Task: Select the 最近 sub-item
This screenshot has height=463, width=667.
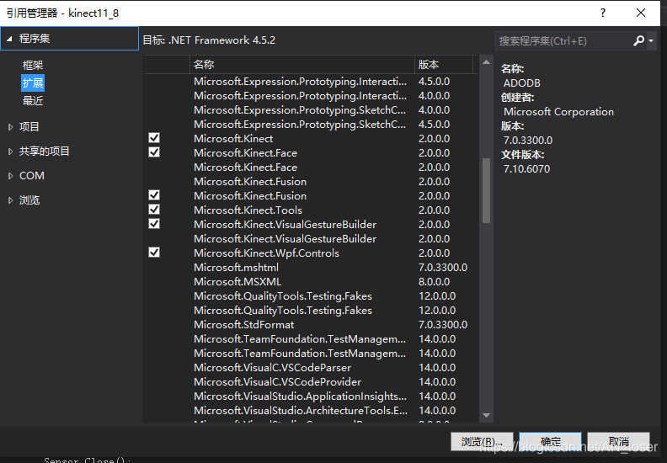Action: coord(33,101)
